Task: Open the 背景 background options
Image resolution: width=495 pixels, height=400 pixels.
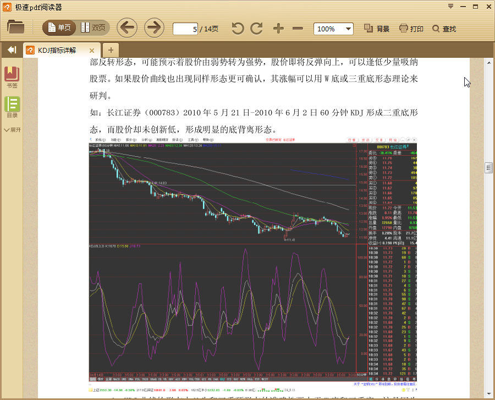Action: 377,29
